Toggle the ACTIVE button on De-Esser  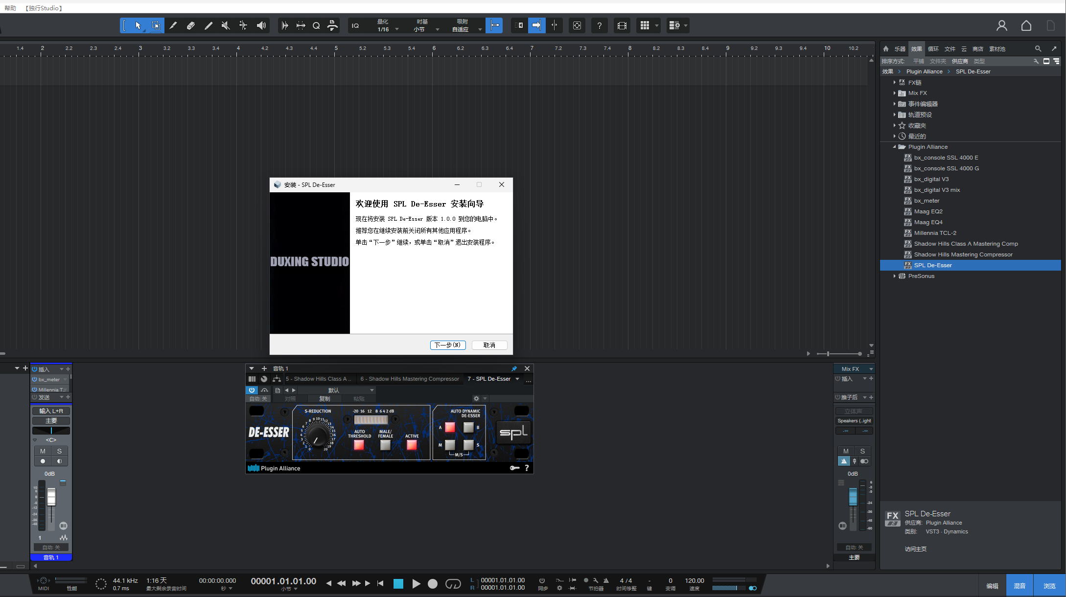coord(412,444)
